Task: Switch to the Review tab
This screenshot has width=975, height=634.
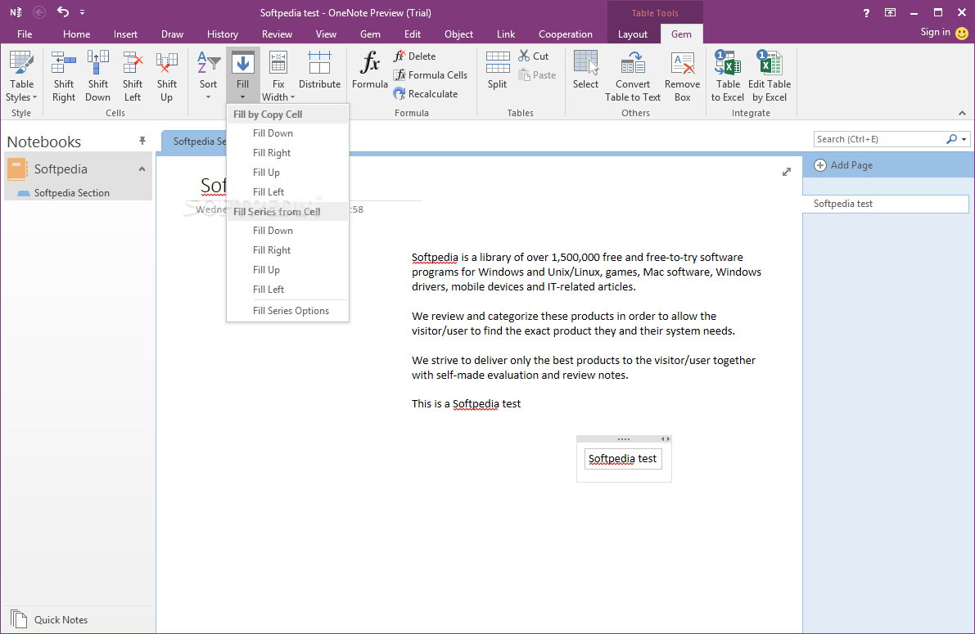Action: [x=277, y=34]
